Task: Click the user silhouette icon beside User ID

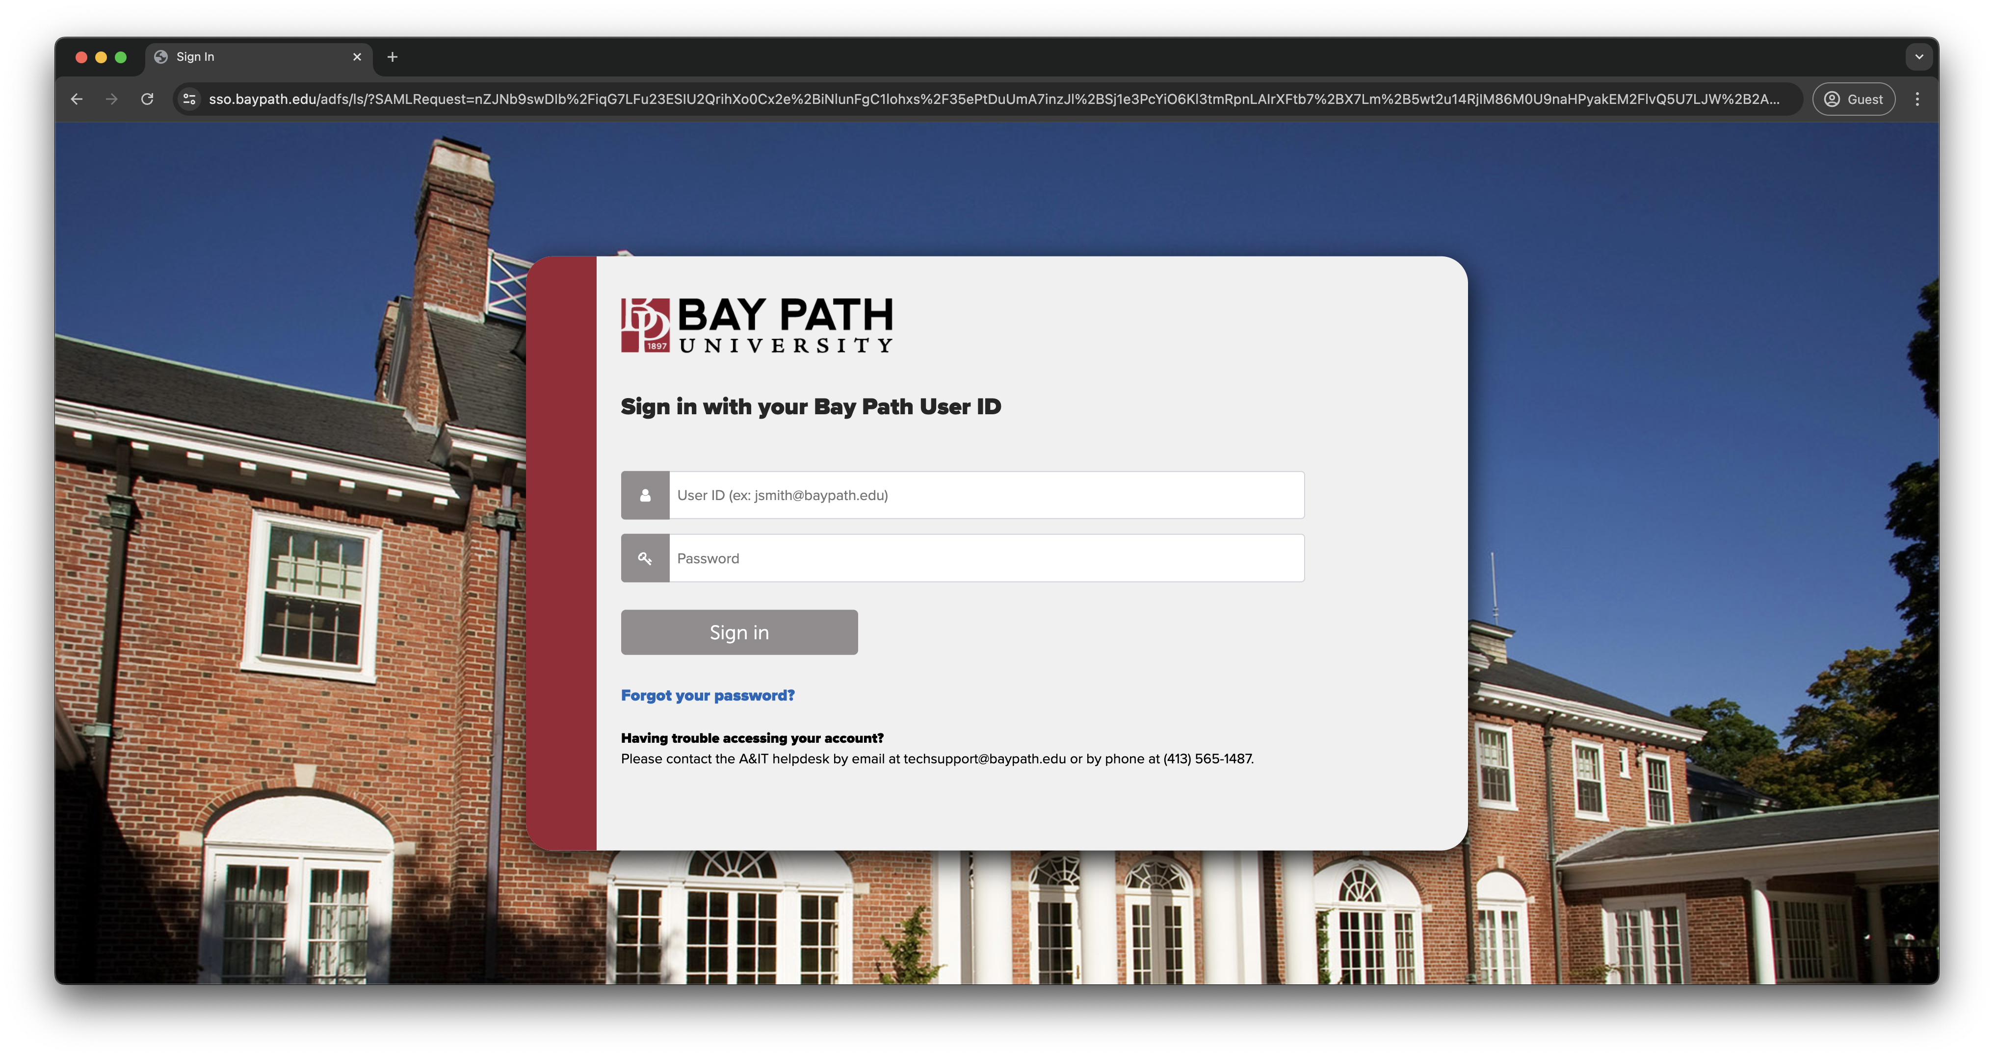Action: point(645,495)
